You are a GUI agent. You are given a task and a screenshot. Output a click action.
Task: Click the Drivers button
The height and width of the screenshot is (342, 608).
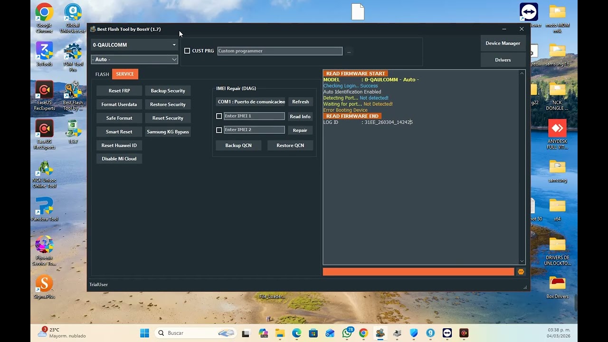(x=503, y=60)
